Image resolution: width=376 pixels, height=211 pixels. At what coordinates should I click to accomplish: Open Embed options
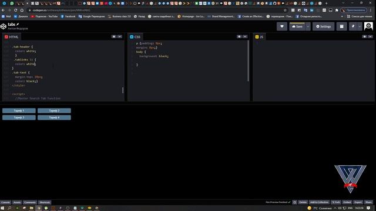point(347,202)
